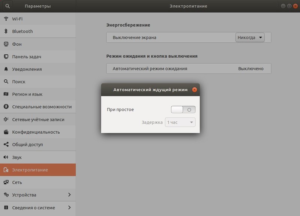This screenshot has width=300, height=216.
Task: Select the Bluetooth section in the sidebar
Action: (x=23, y=31)
